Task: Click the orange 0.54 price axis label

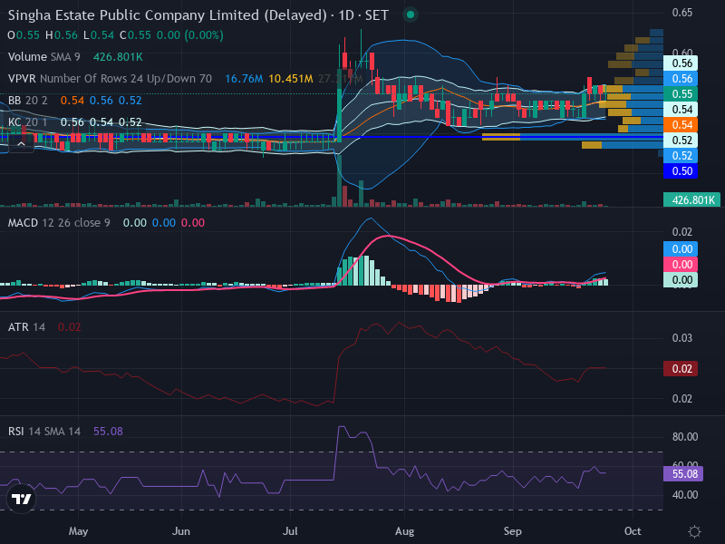Action: [x=681, y=125]
